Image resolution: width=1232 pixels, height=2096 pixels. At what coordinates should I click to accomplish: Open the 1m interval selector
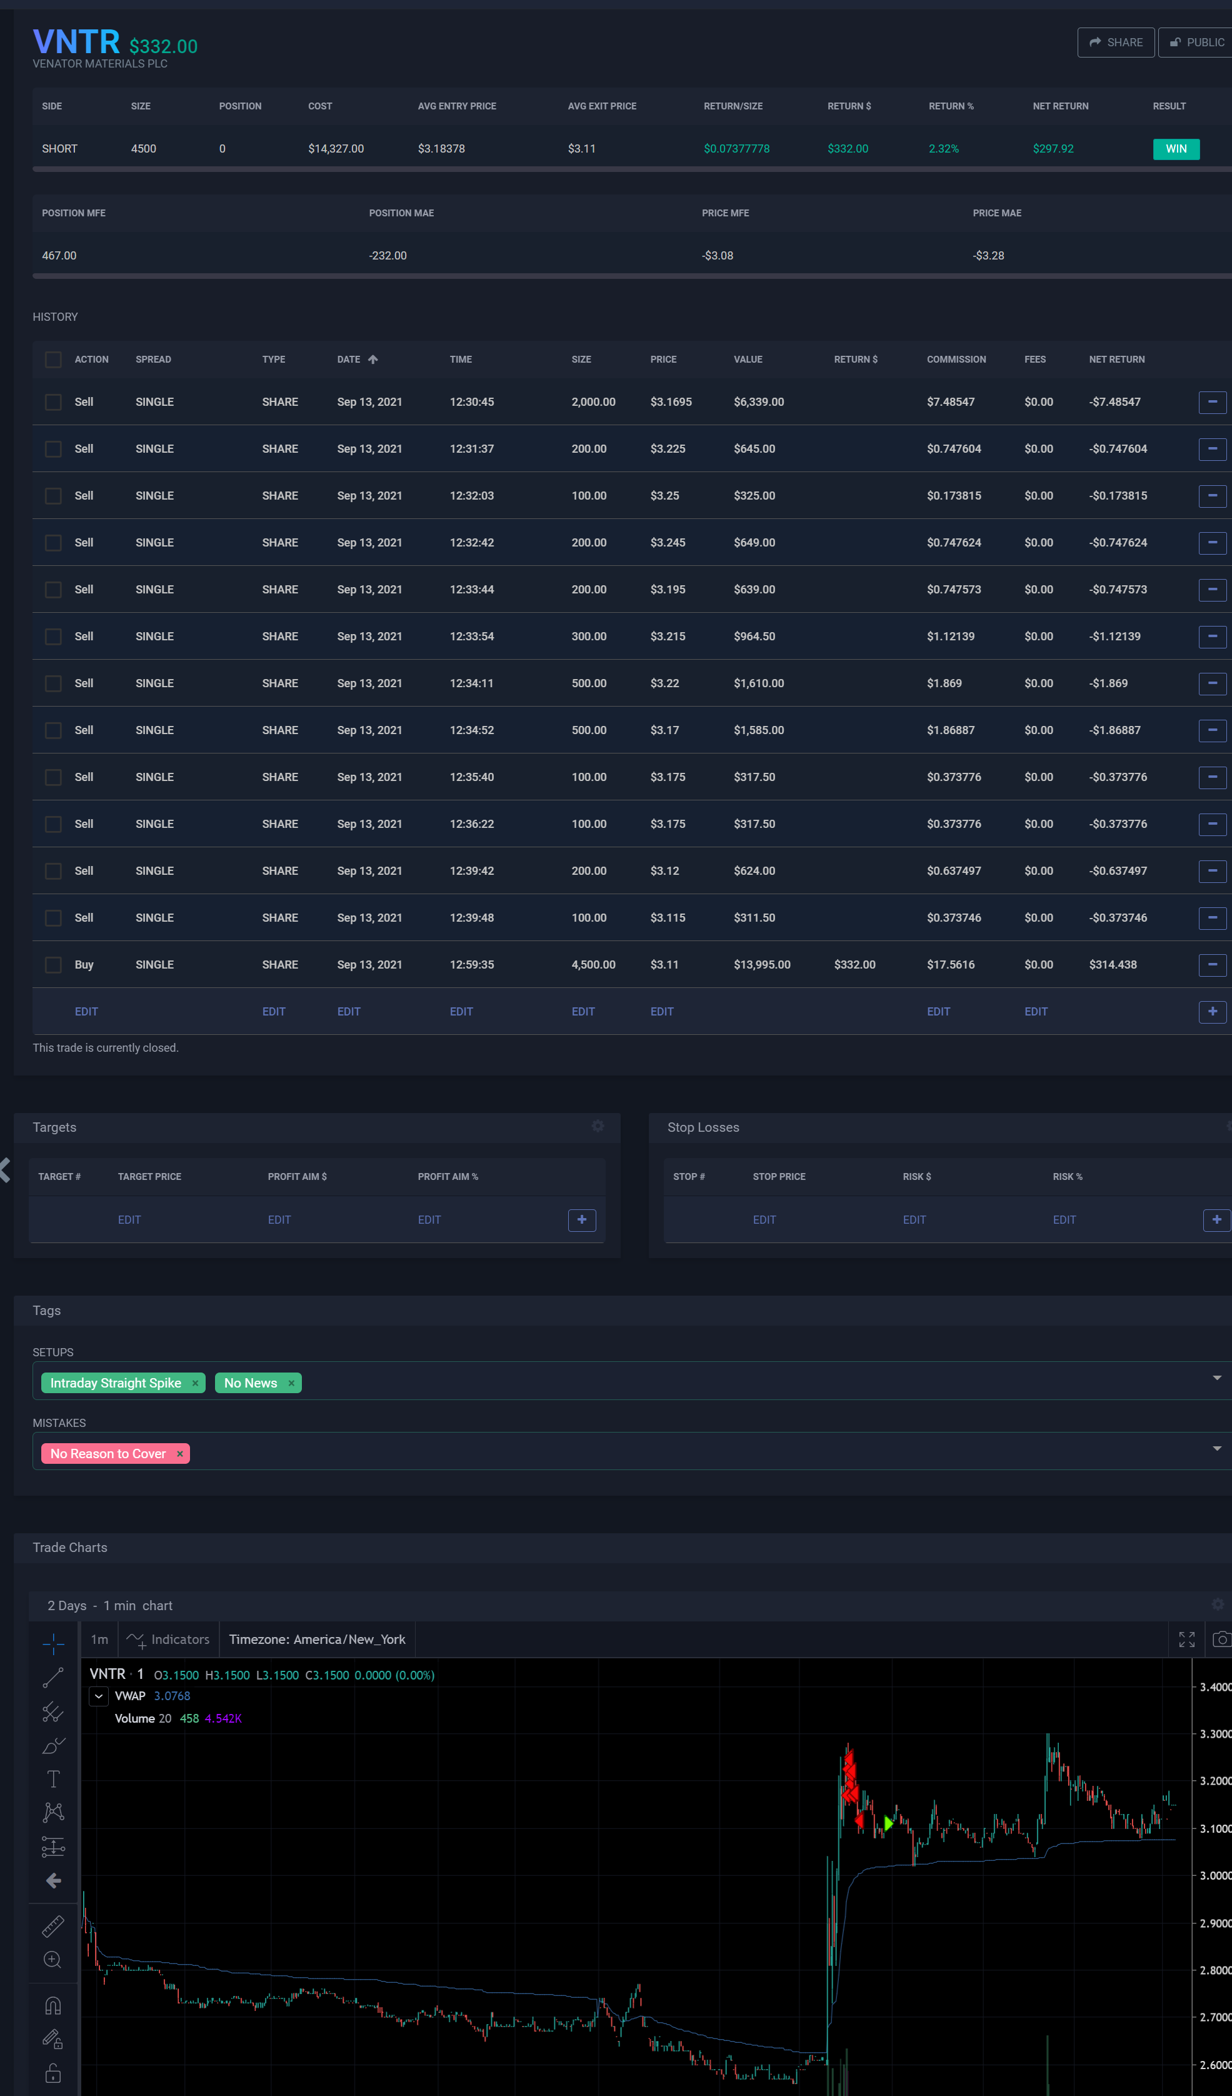point(100,1640)
